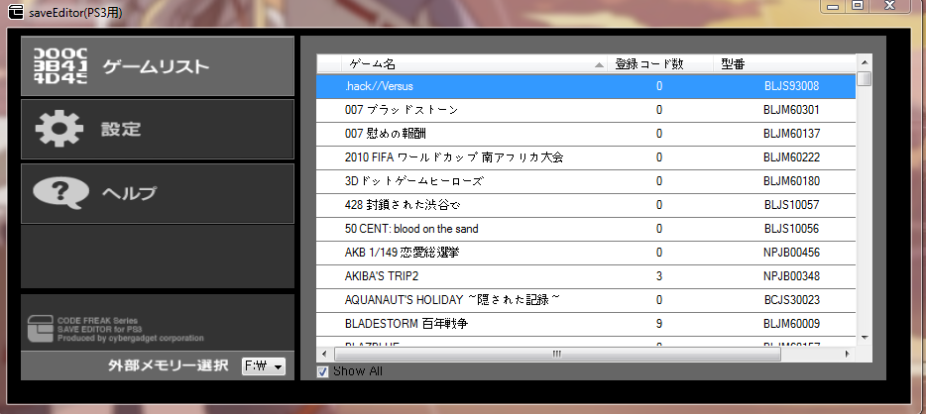This screenshot has width=926, height=414.
Task: Click the model number BLJS10056
Action: point(791,229)
